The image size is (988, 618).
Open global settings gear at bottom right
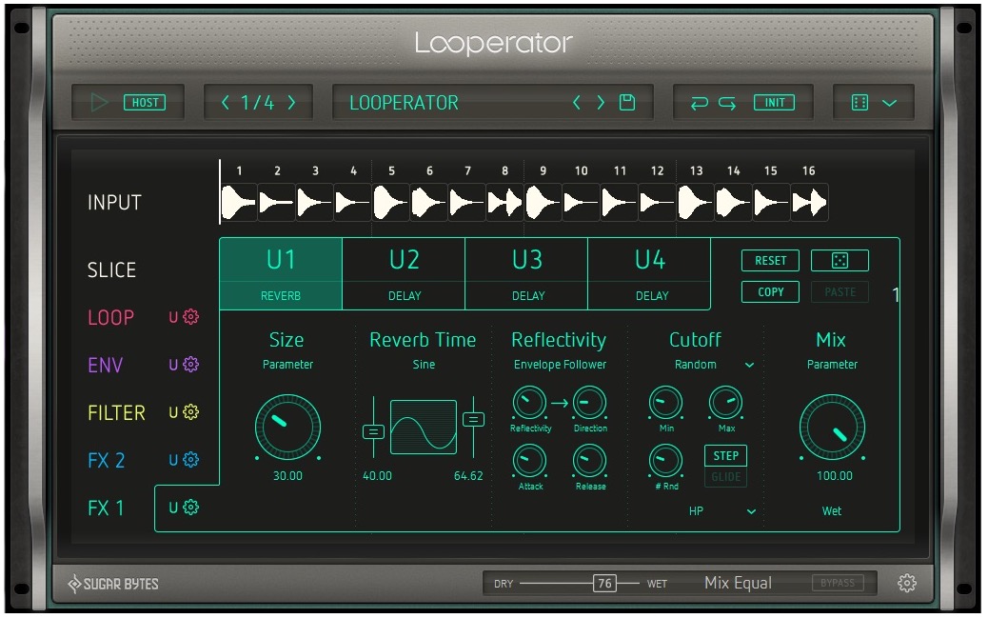click(907, 584)
